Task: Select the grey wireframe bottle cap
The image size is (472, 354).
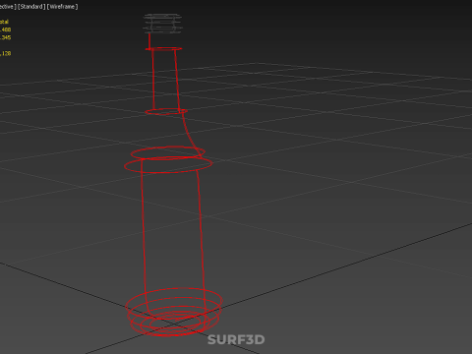Action: click(162, 24)
